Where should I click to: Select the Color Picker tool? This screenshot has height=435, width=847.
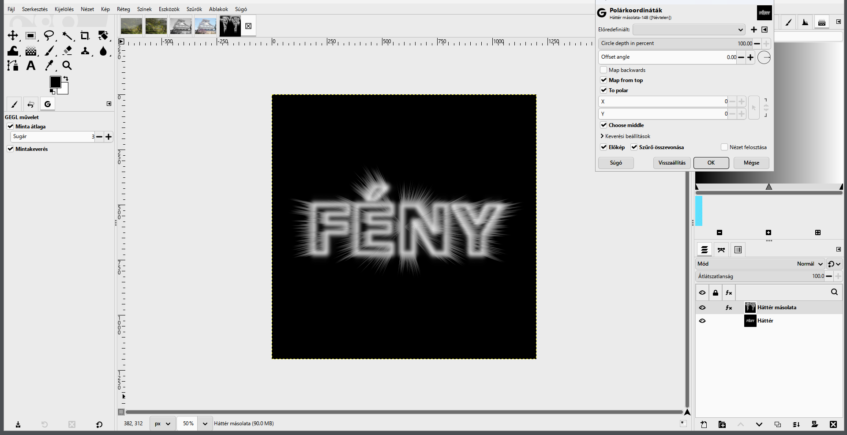pos(49,66)
